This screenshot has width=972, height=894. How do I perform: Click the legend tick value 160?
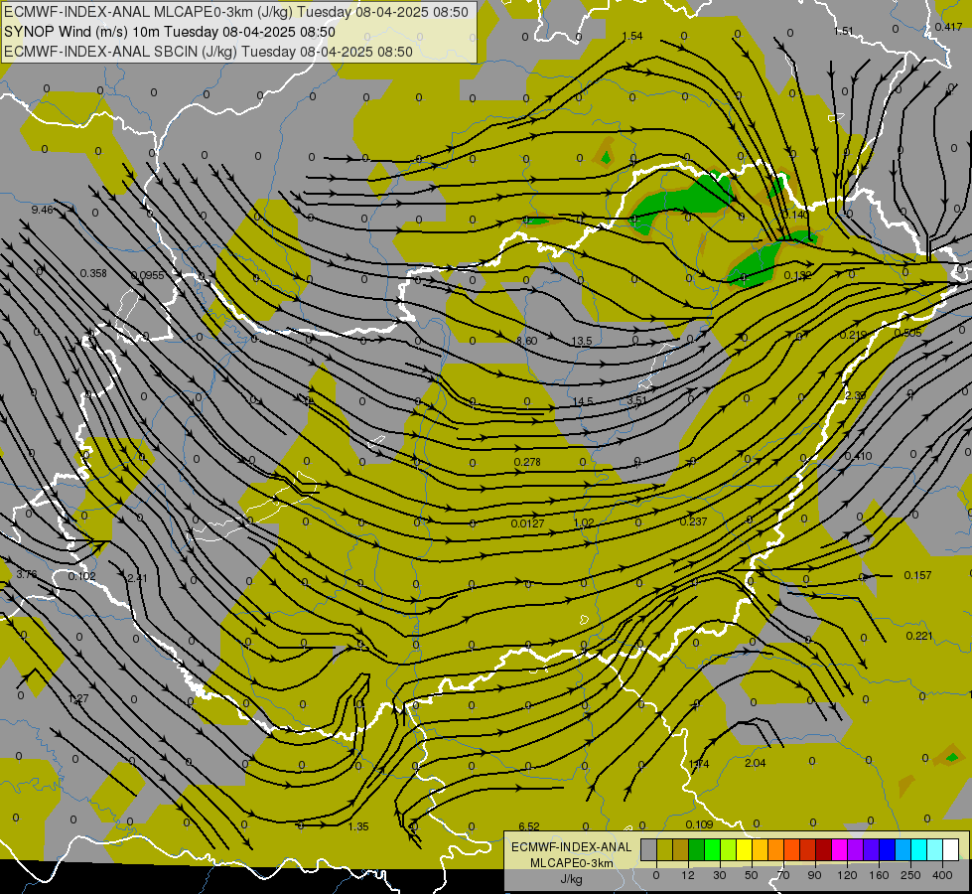click(x=879, y=875)
